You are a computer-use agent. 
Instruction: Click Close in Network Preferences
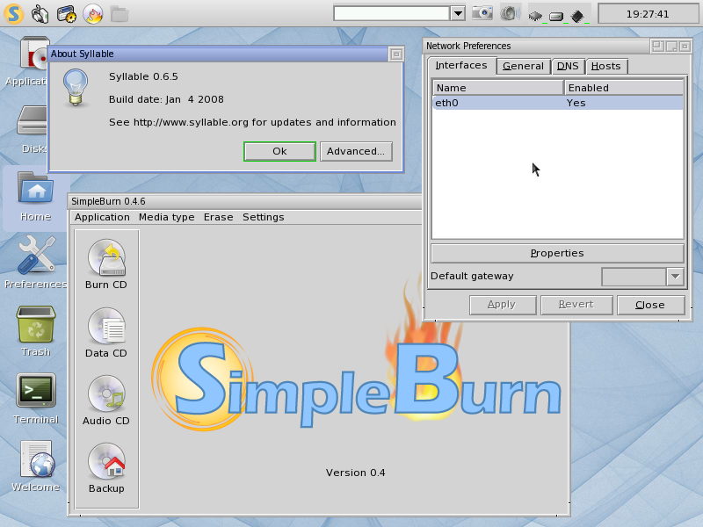(650, 305)
